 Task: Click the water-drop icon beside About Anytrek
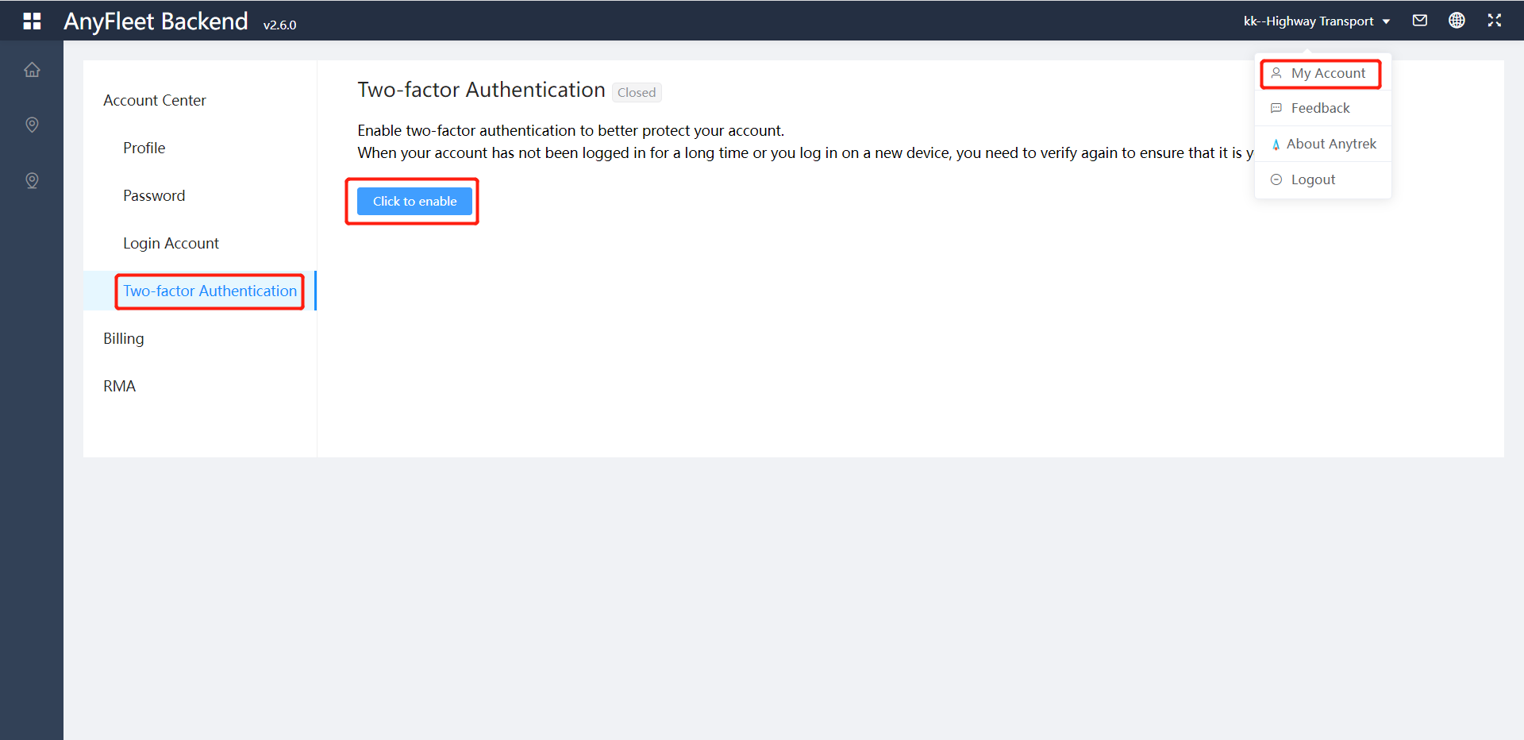pos(1276,144)
